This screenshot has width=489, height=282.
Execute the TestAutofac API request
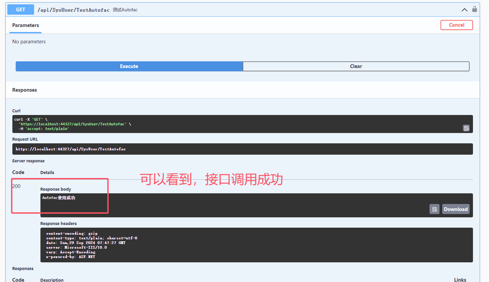(x=129, y=66)
